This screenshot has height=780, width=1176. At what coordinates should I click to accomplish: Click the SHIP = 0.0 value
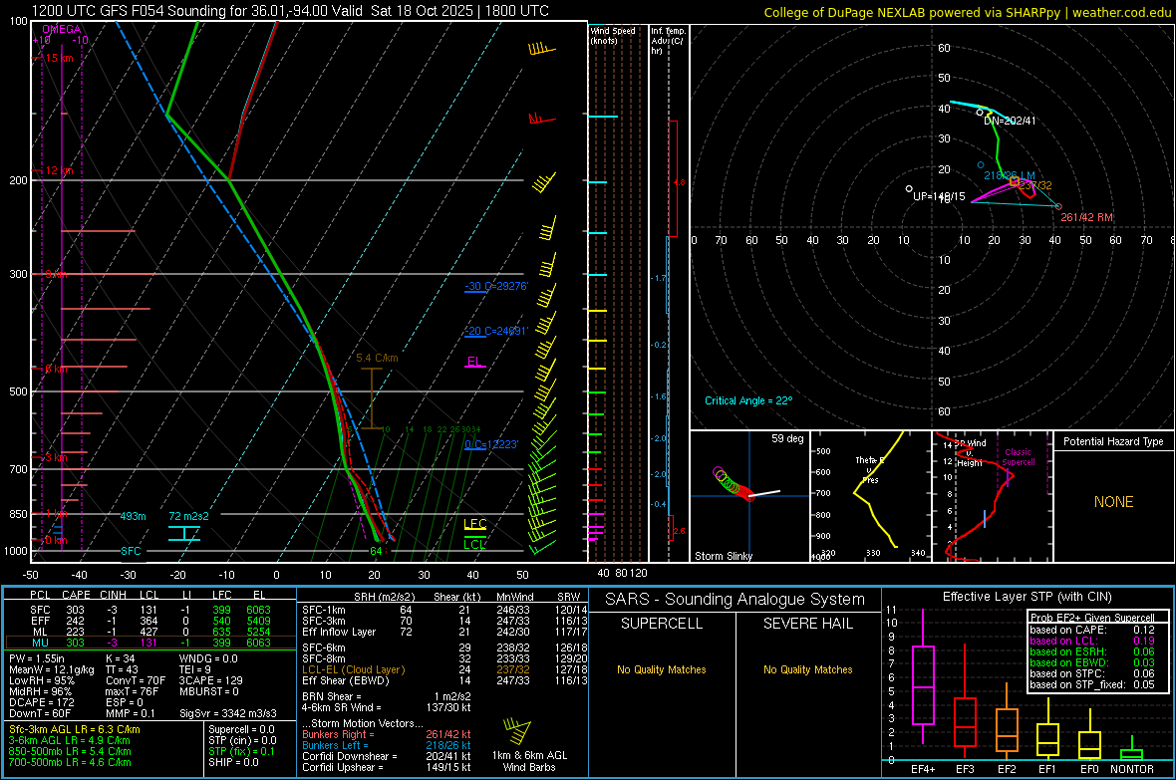tap(233, 762)
